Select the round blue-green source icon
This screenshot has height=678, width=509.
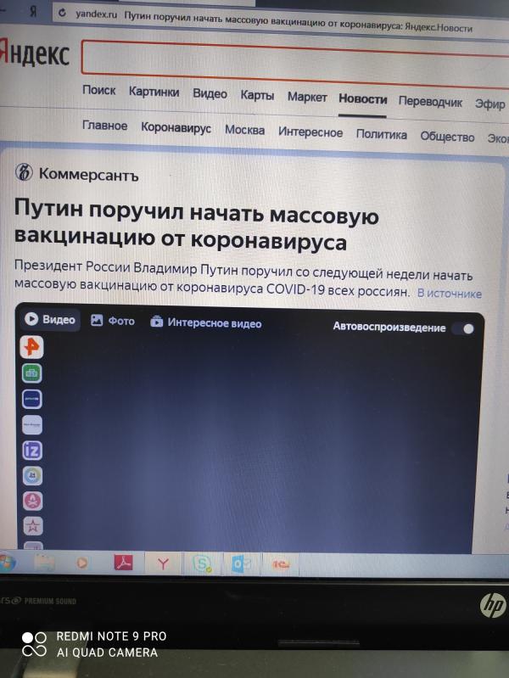click(32, 476)
